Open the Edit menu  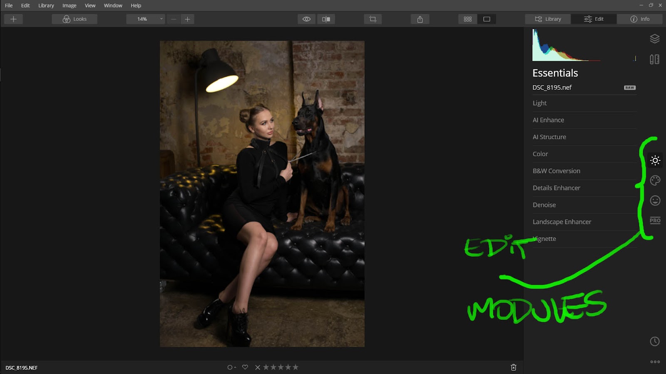coord(25,5)
